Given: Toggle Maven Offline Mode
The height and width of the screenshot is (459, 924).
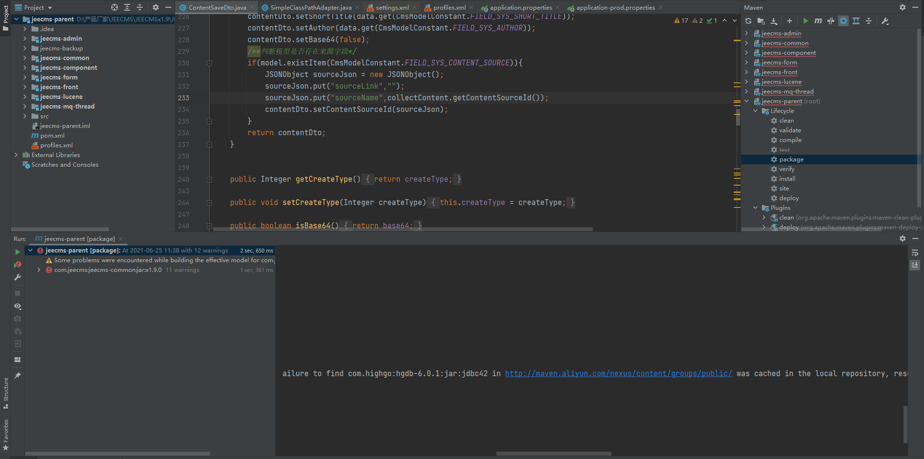Looking at the screenshot, I should coord(831,21).
